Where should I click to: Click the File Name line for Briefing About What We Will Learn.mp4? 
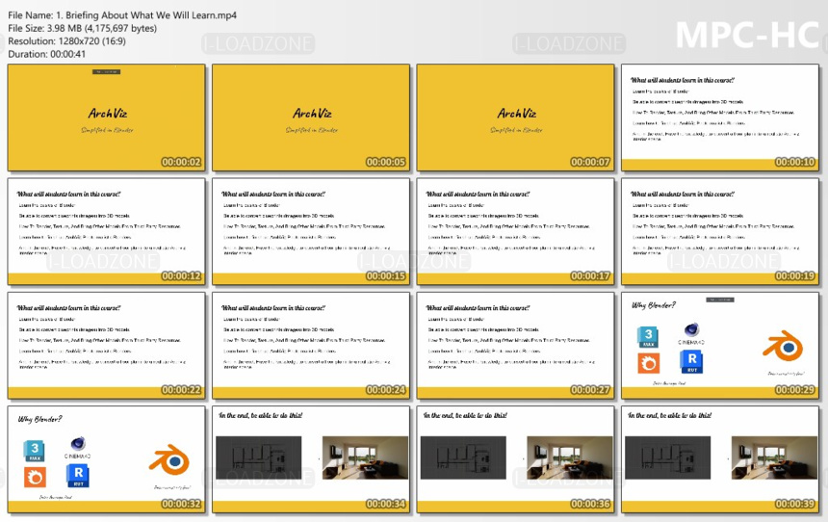[122, 15]
